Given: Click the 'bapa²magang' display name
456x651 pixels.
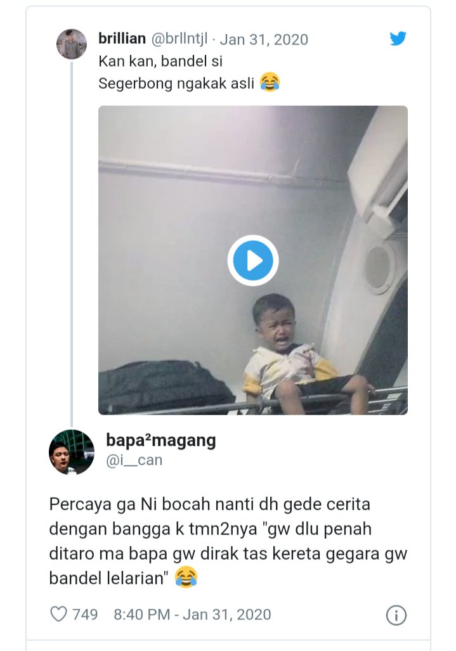Looking at the screenshot, I should (160, 440).
